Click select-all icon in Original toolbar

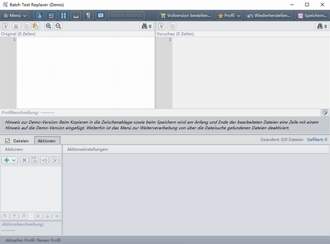pyautogui.click(x=5, y=26)
